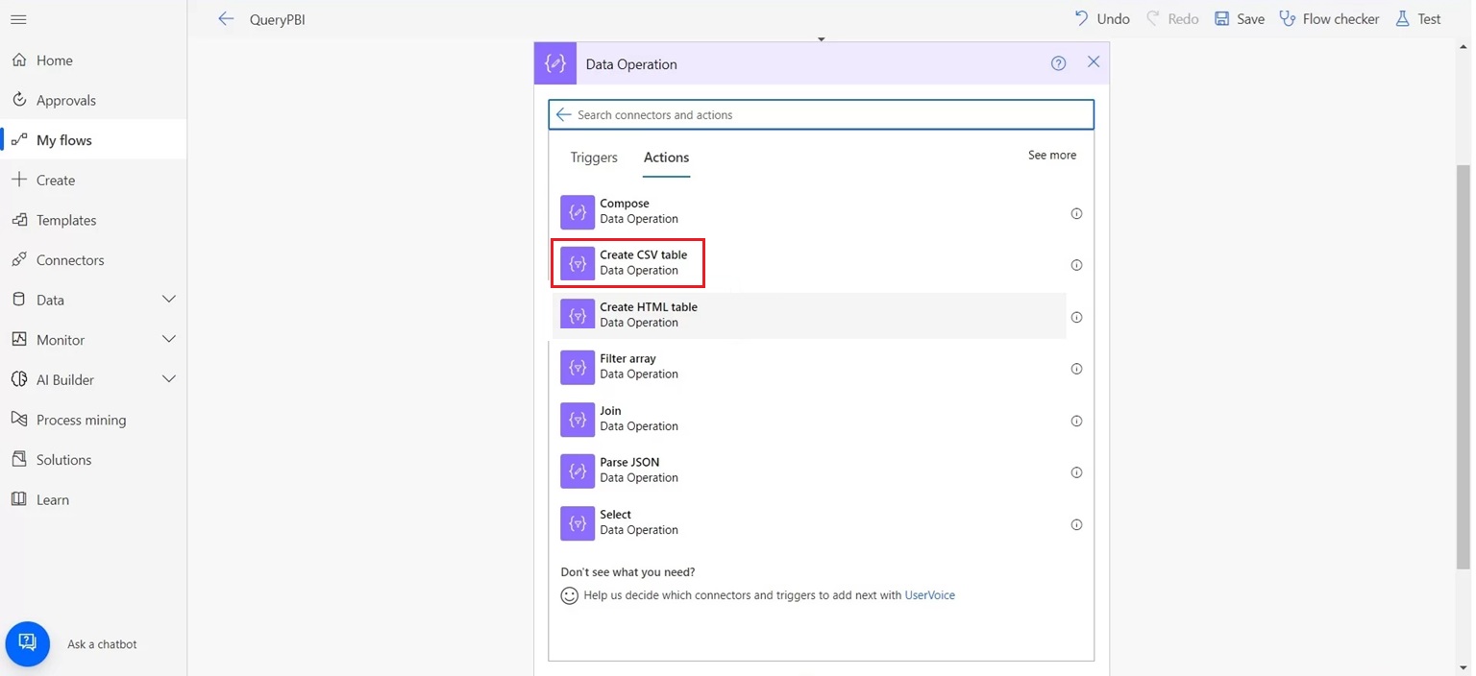Click the vertical page scrollbar
This screenshot has height=676, width=1476.
coord(1464,366)
